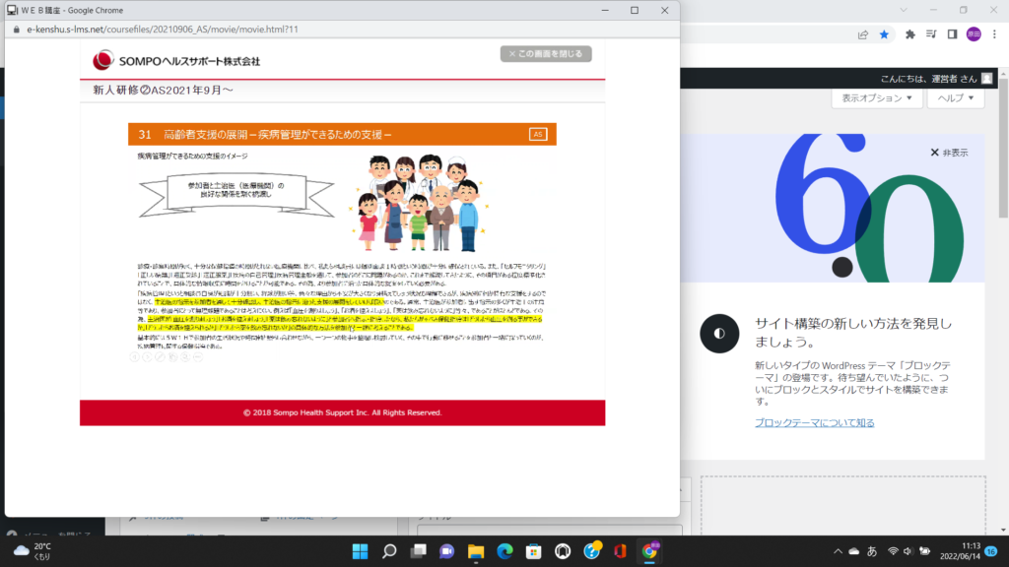1009x567 pixels.
Task: Expand the 表示オプション dropdown
Action: 876,97
